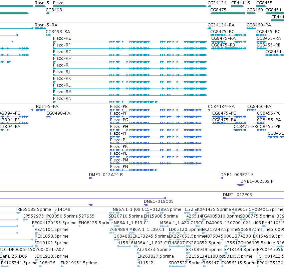The width and height of the screenshot is (284, 268).
Task: Select the CG8460 gene label
Action: coord(255,10)
